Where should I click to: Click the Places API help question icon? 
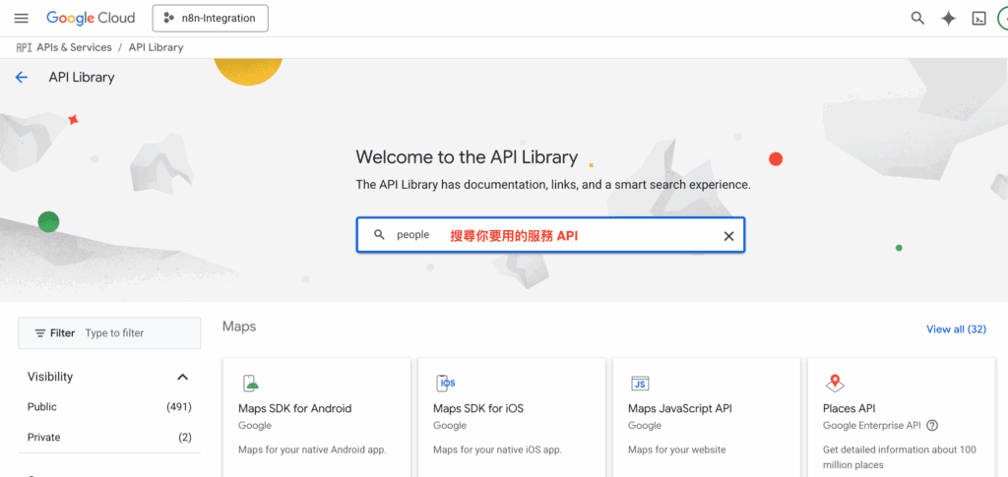point(932,426)
